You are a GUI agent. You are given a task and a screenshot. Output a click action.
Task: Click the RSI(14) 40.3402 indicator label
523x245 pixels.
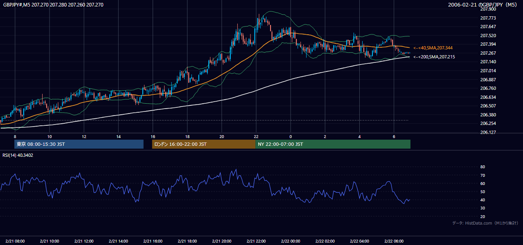click(x=18, y=155)
